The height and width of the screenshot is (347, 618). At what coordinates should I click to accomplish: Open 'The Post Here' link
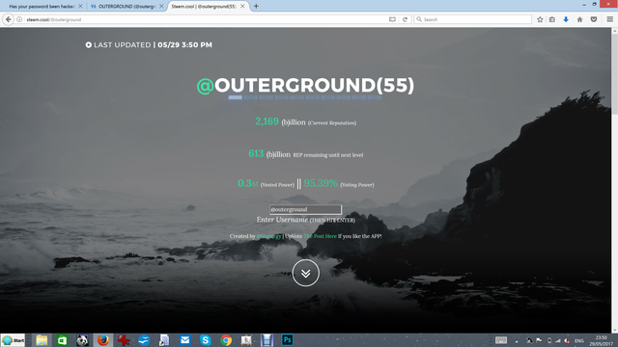point(320,236)
